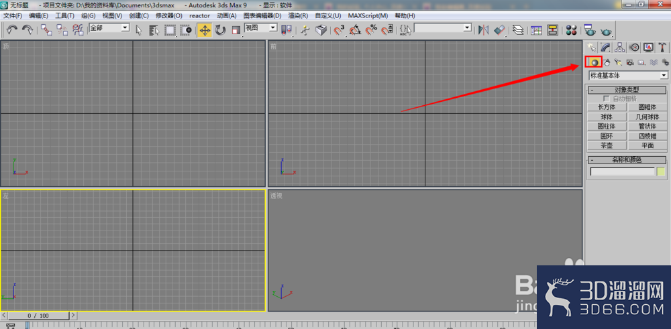Toggle the Window/Crossing selection icon
Image resolution: width=671 pixels, height=329 pixels.
coord(186,30)
